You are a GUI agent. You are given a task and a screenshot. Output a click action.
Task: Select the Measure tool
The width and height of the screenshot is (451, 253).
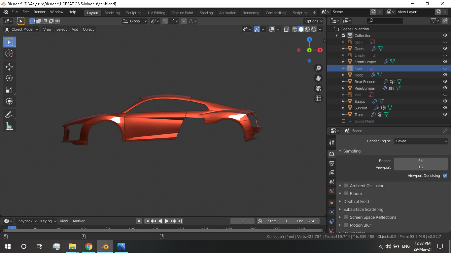(x=9, y=126)
